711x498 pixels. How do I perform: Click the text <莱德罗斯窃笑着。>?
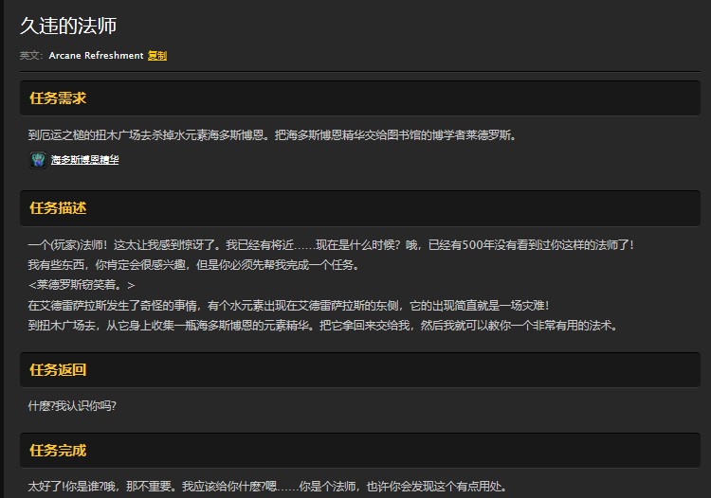[x=82, y=285]
